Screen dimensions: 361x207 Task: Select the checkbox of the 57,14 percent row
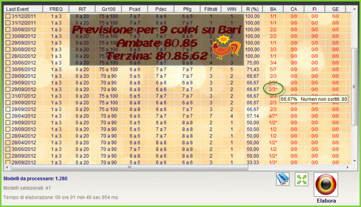tap(7, 116)
